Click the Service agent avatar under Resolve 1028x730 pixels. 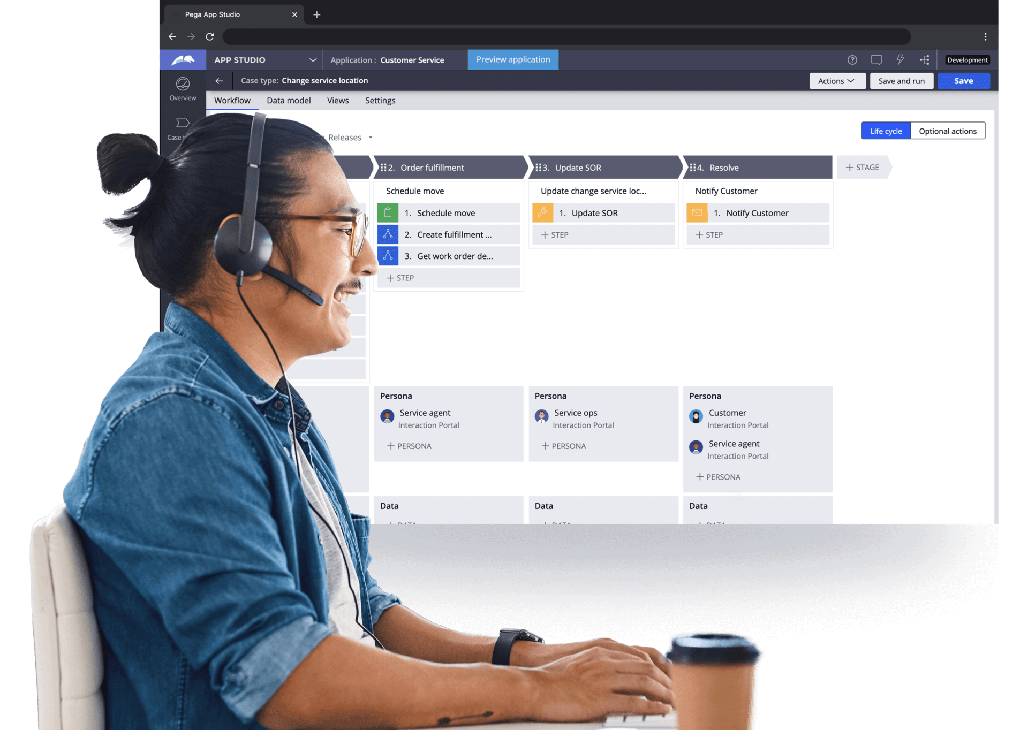(696, 447)
